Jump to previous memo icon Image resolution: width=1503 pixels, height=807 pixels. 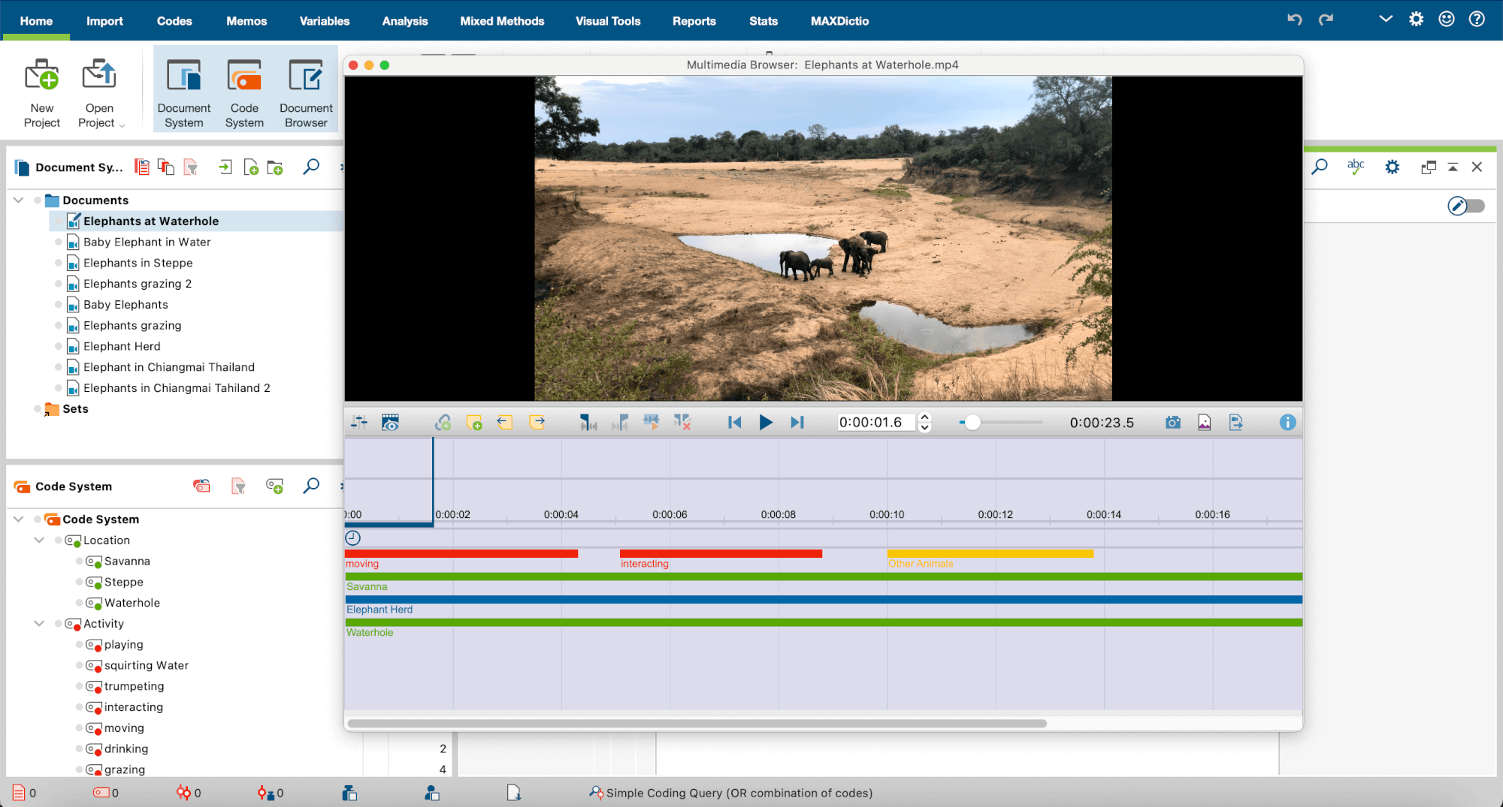[x=505, y=423]
